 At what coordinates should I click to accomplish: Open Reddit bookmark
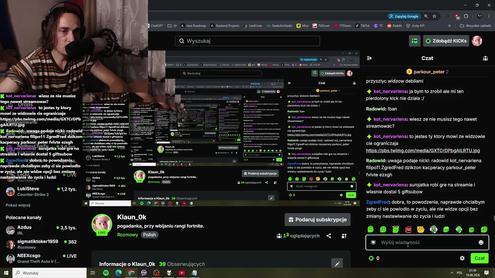[394, 26]
